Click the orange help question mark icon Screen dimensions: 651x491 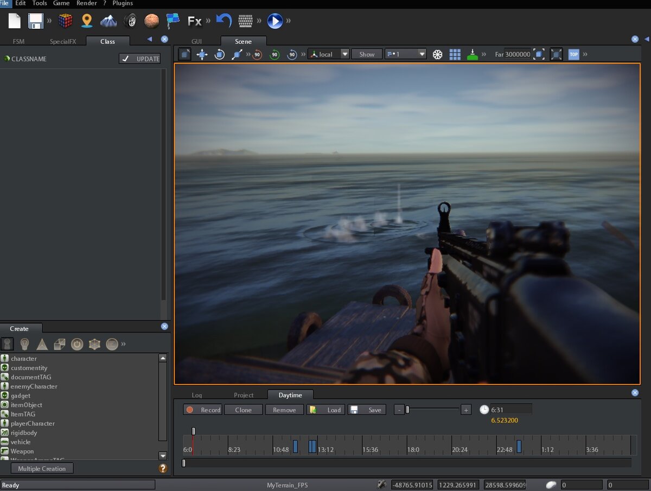[162, 468]
